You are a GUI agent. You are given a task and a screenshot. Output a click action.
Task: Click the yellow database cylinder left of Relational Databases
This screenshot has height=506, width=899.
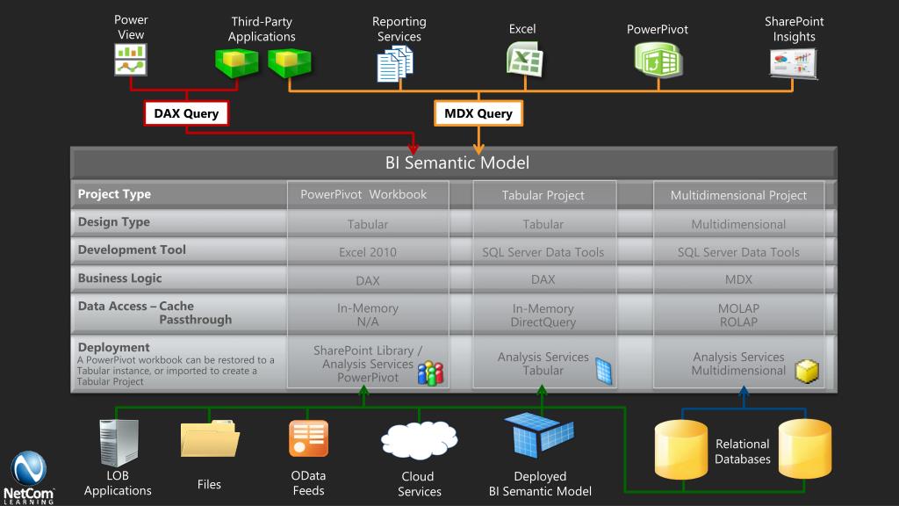point(681,449)
